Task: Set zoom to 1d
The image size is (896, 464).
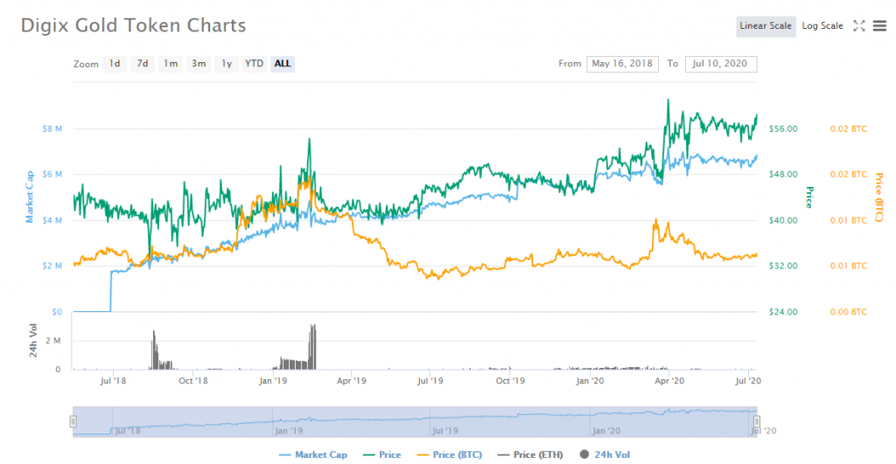Action: coord(115,63)
